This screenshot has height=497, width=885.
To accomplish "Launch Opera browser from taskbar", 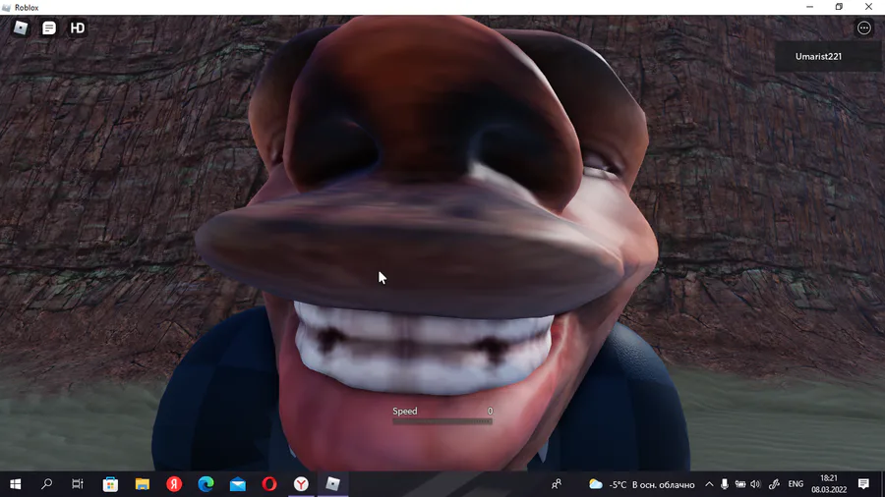I will 269,484.
